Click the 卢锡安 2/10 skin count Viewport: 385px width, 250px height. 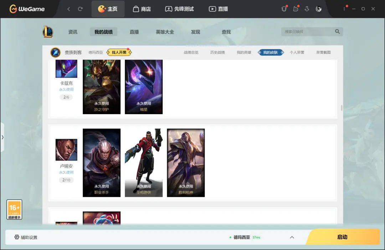pos(66,180)
